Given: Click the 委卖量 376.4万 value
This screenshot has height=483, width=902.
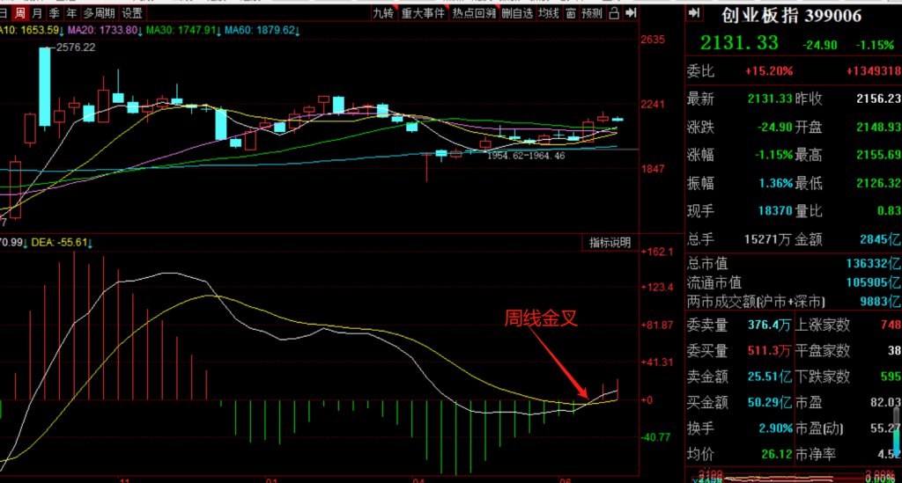Looking at the screenshot, I should [x=769, y=325].
